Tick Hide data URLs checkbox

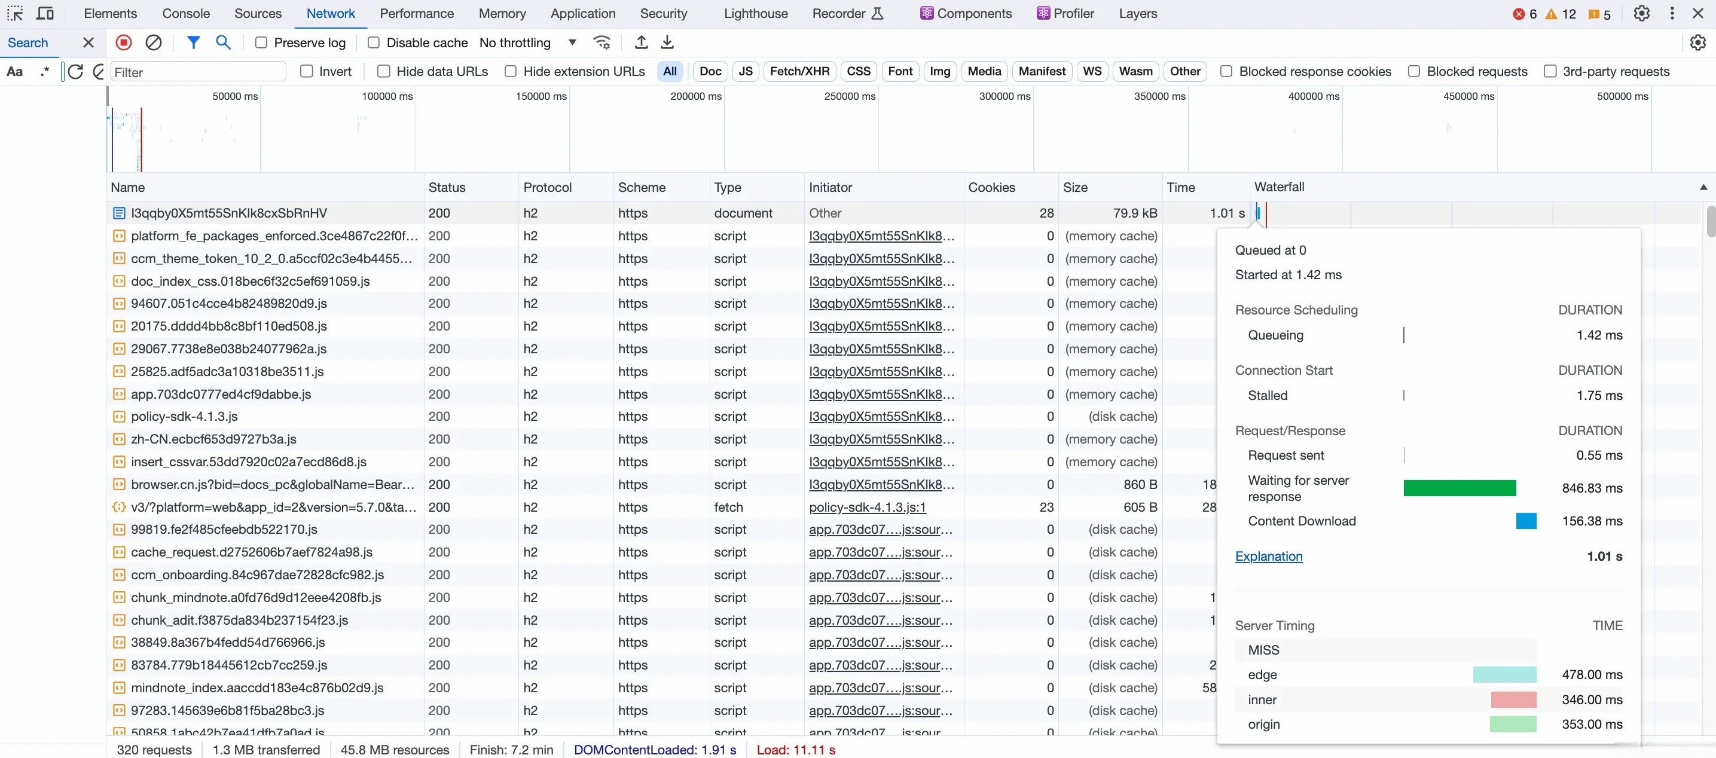[384, 71]
